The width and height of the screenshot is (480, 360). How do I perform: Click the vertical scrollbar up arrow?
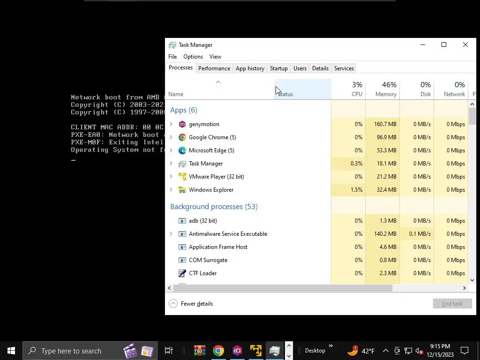(472, 105)
